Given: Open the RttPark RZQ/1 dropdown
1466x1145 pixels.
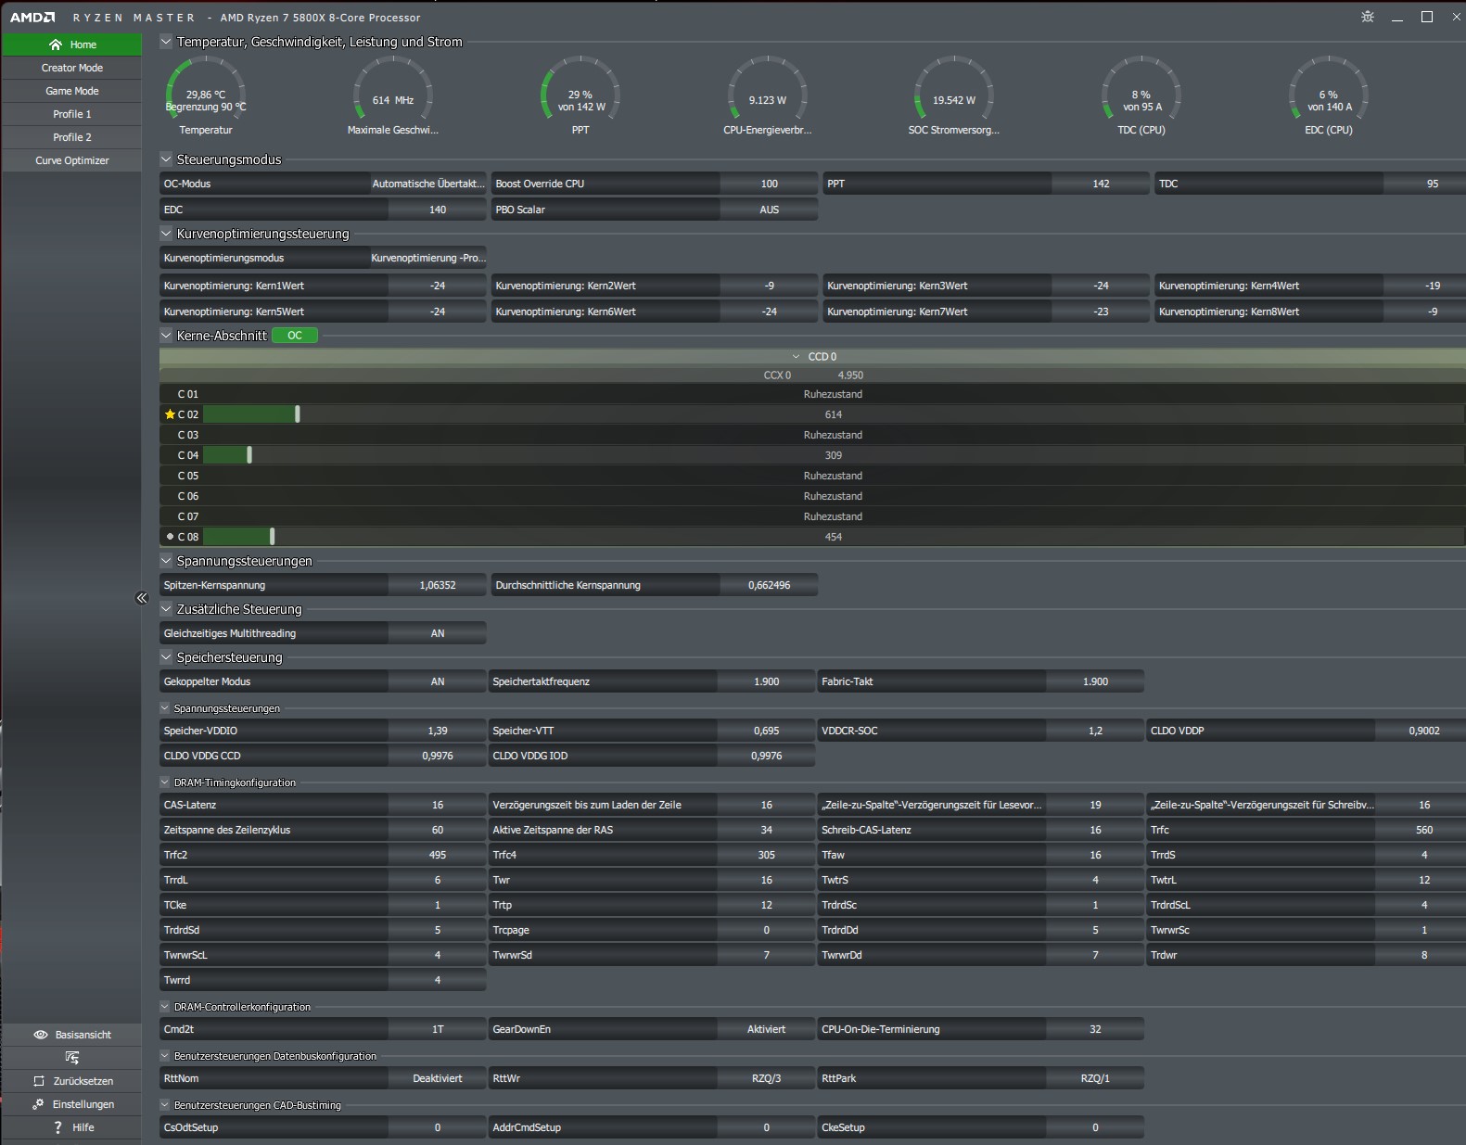Looking at the screenshot, I should 1095,1079.
